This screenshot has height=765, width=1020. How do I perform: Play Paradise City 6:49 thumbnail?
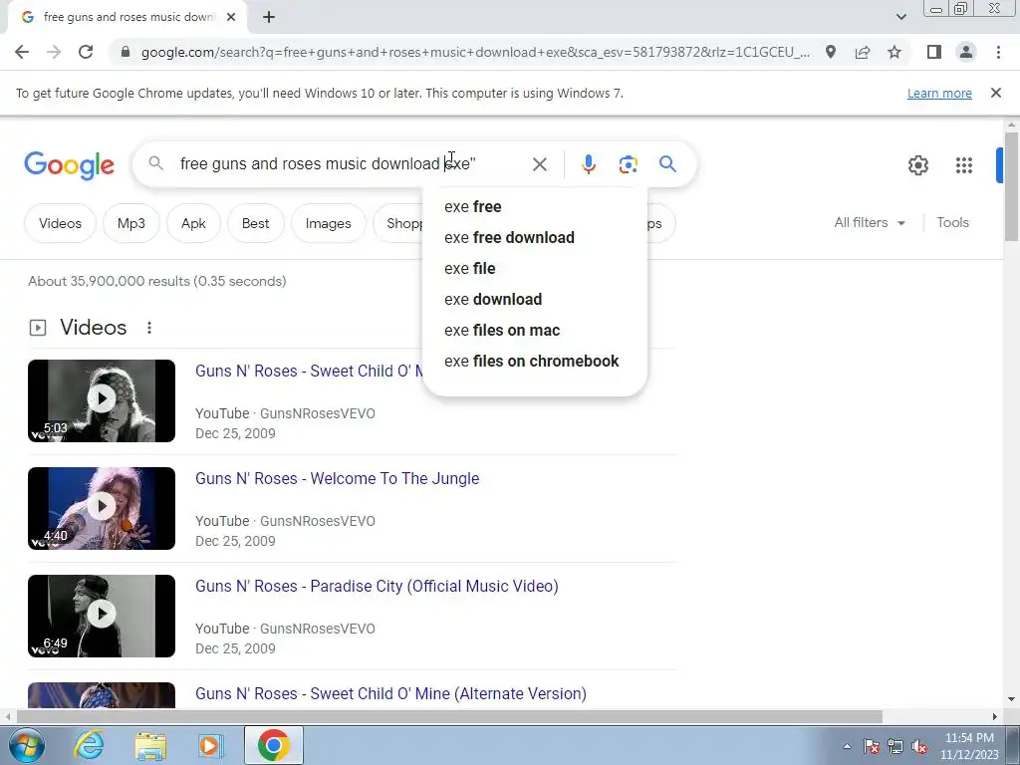click(102, 616)
